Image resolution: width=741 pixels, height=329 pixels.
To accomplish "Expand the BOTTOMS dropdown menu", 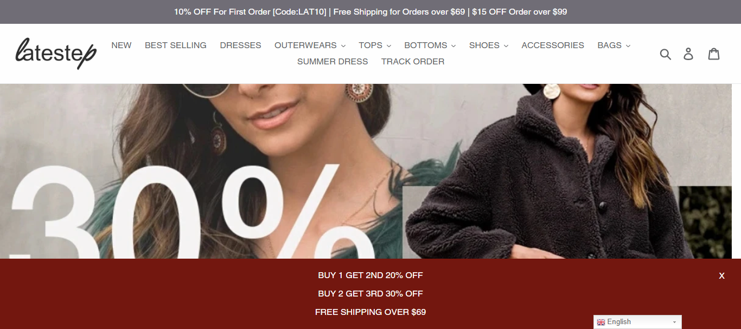I will 430,45.
